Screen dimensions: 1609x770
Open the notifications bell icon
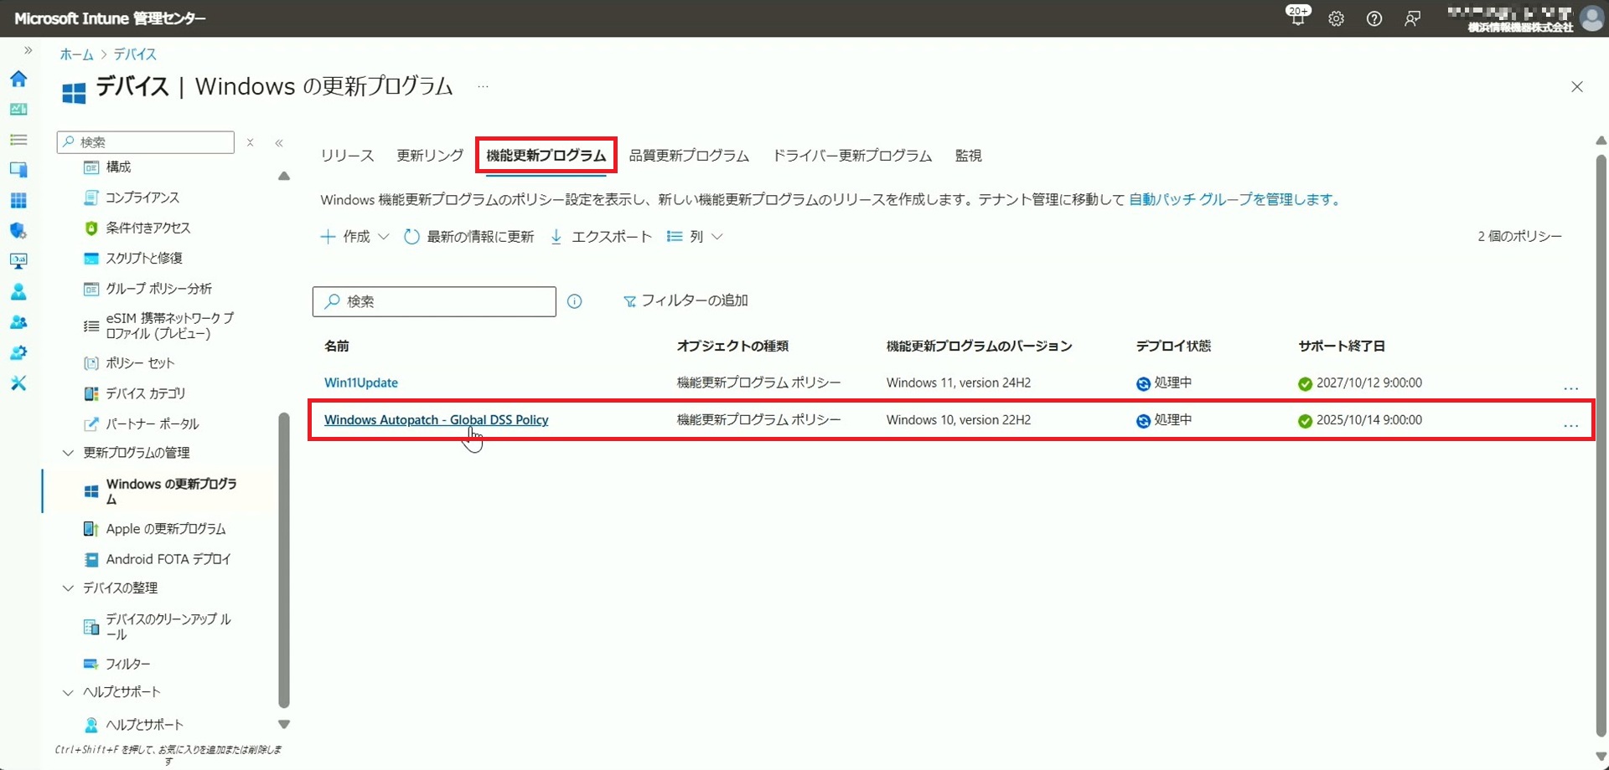coord(1297,18)
